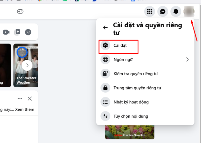Open the nine-dot apps menu

(x=149, y=12)
